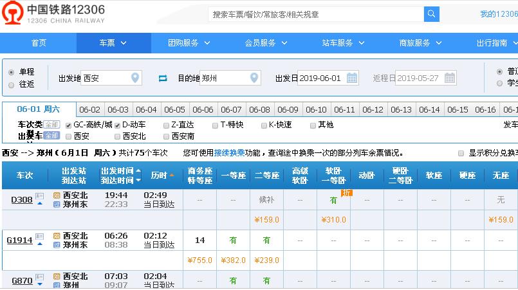Toggle the D-动车 checkbox
The width and height of the screenshot is (518, 290).
(117, 125)
